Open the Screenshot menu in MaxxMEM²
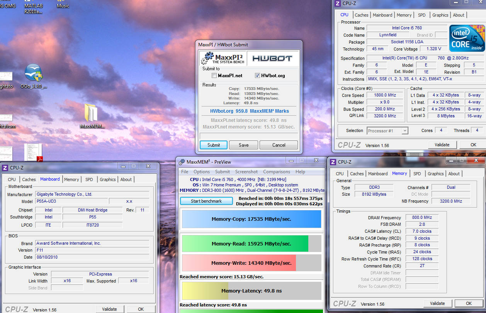The width and height of the screenshot is (486, 313). [x=246, y=172]
